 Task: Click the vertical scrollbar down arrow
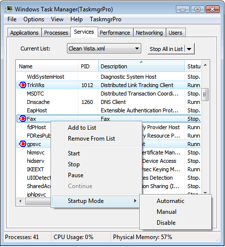coord(205,193)
